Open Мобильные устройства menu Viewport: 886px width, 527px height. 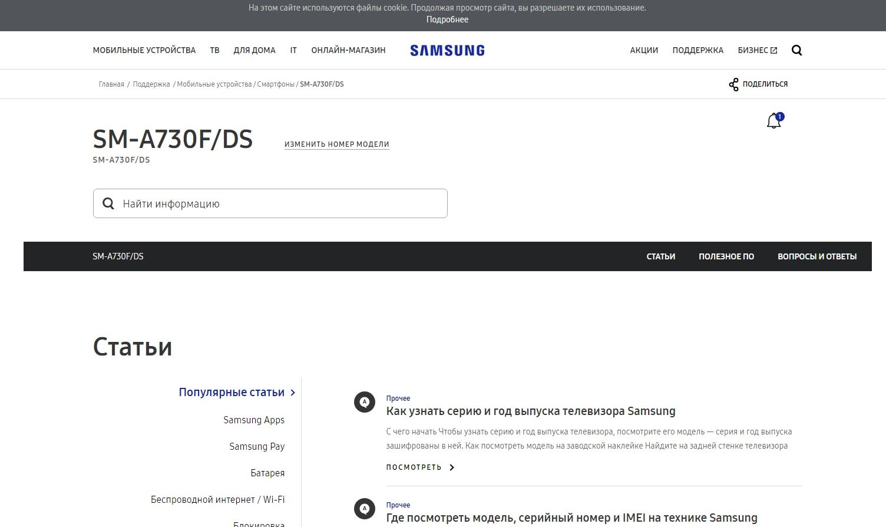[144, 51]
